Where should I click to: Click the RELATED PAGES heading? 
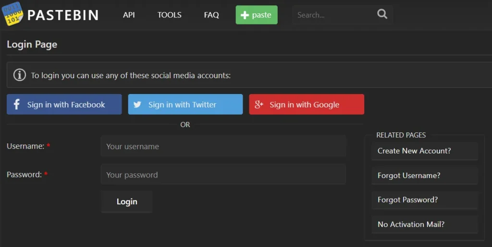click(x=401, y=135)
